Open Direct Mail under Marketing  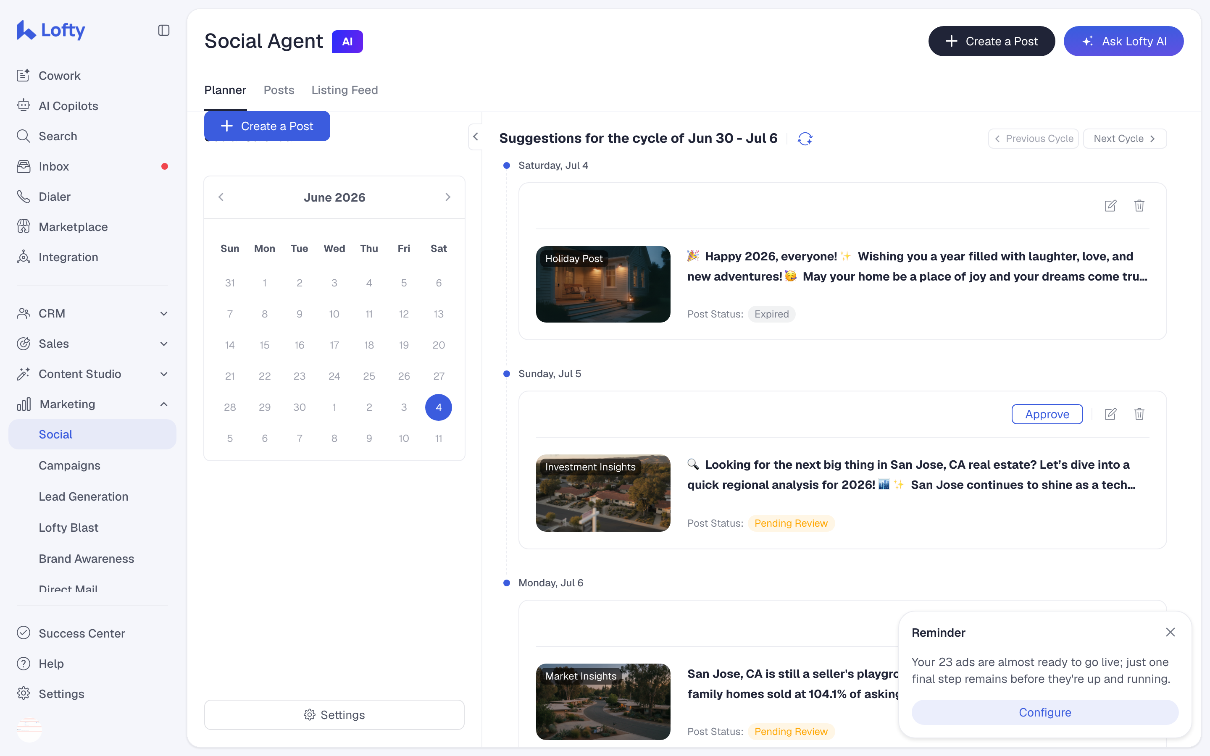[68, 588]
